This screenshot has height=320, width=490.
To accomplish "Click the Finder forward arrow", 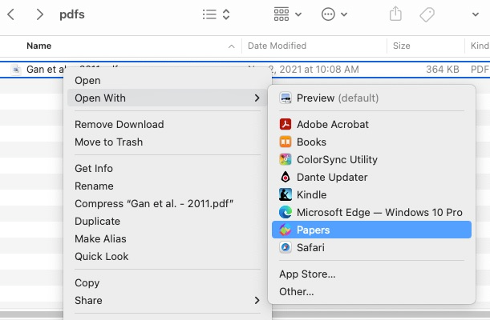I will coord(39,14).
